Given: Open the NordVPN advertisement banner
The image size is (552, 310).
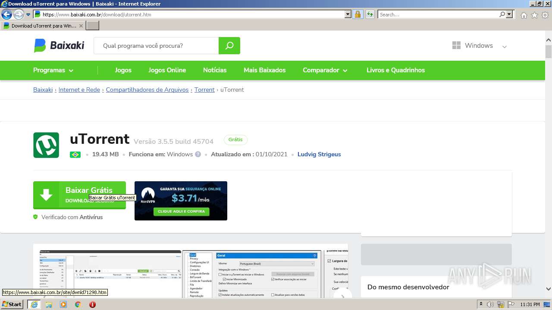Looking at the screenshot, I should [x=181, y=201].
